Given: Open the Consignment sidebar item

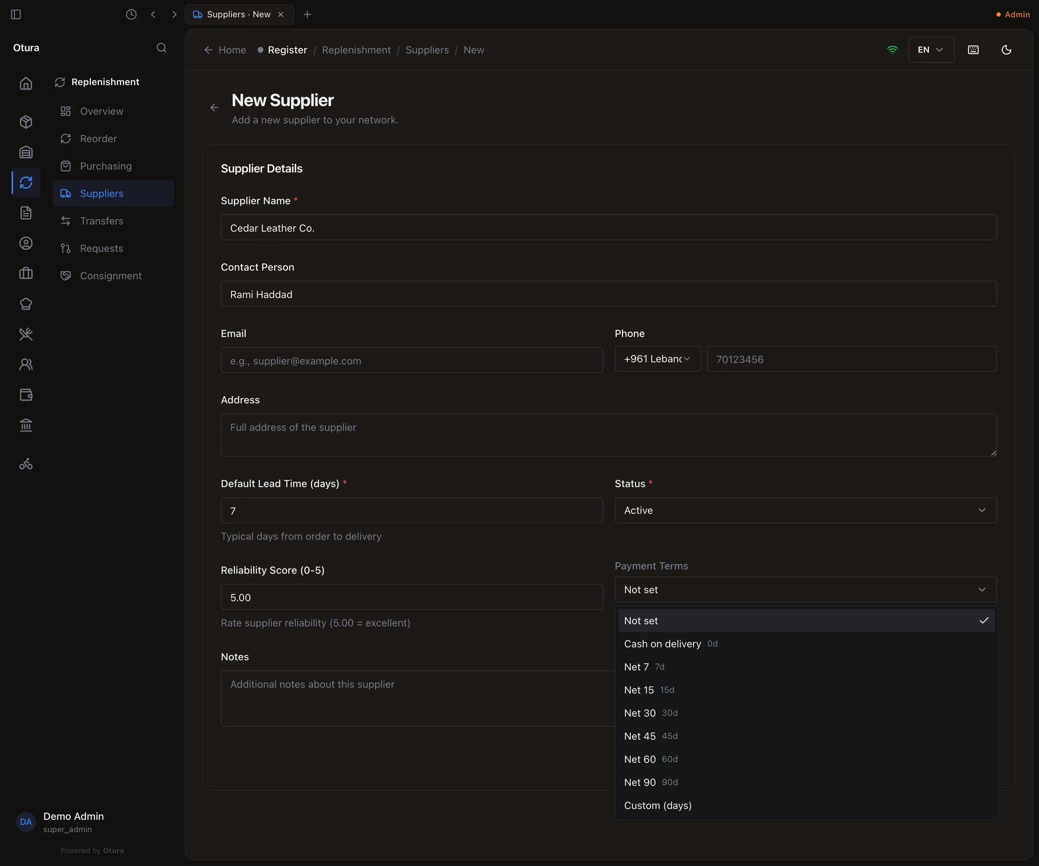Looking at the screenshot, I should [x=113, y=276].
